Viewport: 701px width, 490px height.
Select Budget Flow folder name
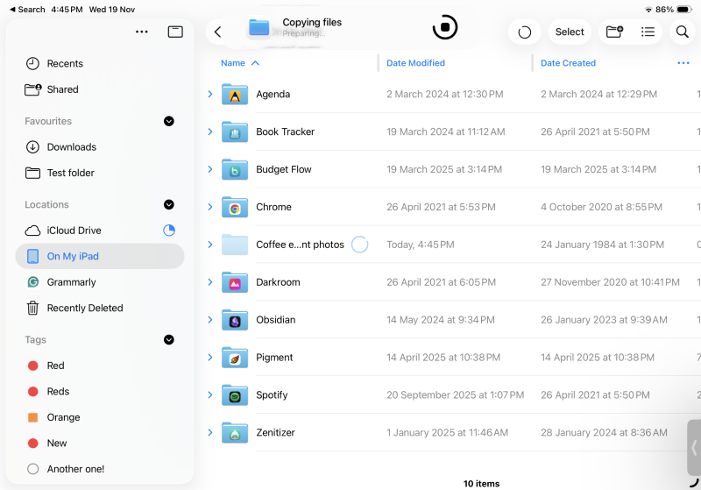click(x=283, y=169)
